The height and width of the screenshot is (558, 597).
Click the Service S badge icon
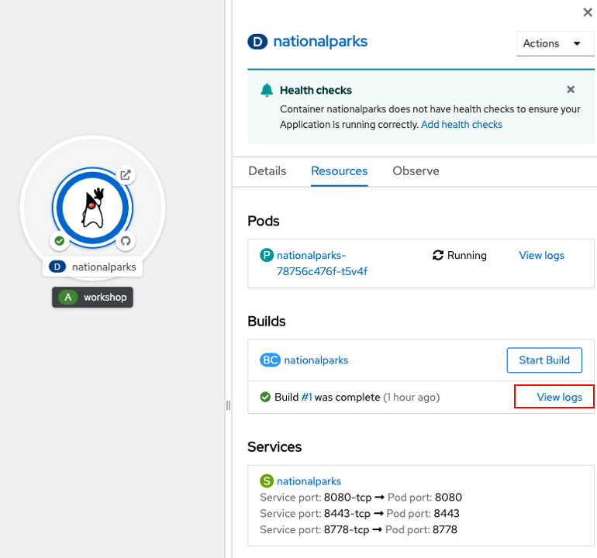(x=267, y=480)
